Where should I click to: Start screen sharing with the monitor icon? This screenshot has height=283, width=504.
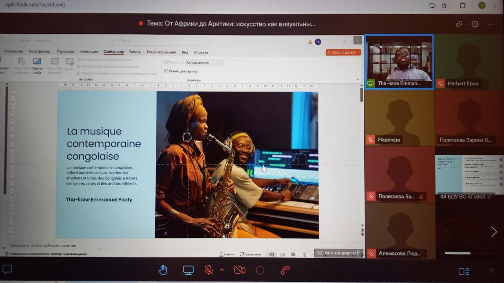pyautogui.click(x=188, y=270)
